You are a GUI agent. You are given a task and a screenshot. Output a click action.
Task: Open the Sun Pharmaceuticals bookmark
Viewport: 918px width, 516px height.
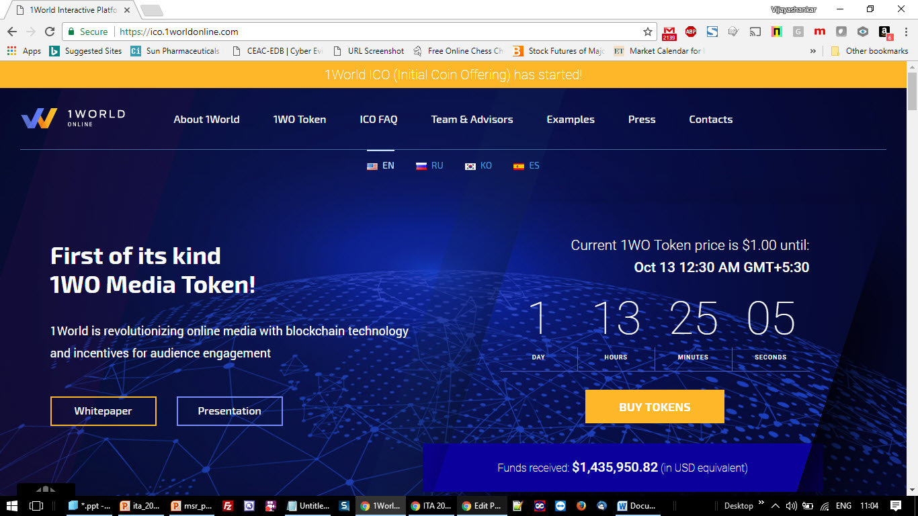175,51
